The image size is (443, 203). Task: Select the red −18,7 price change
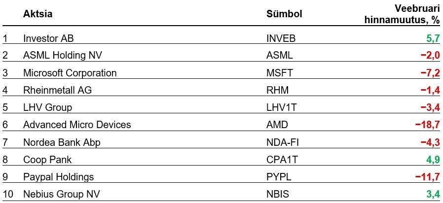click(427, 125)
